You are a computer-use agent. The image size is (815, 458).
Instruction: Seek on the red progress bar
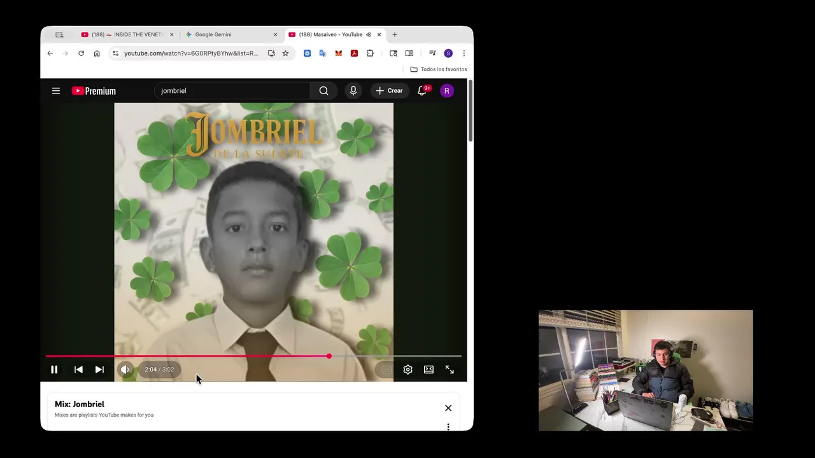[x=253, y=356]
